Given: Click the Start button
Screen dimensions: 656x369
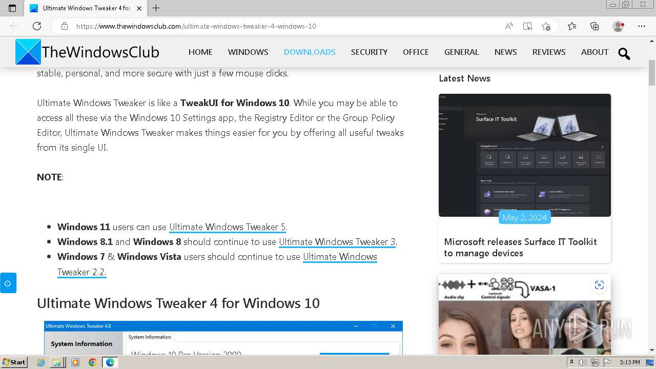Looking at the screenshot, I should point(14,362).
